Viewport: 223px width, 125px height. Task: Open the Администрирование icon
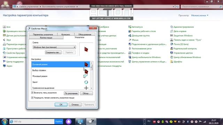171,27
